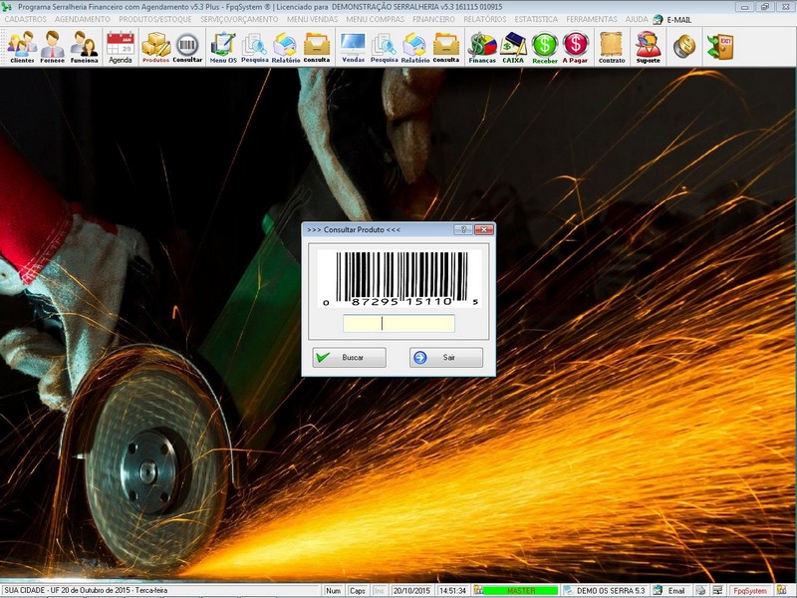This screenshot has height=598, width=797.
Task: Open the Suporte support icon
Action: click(649, 47)
